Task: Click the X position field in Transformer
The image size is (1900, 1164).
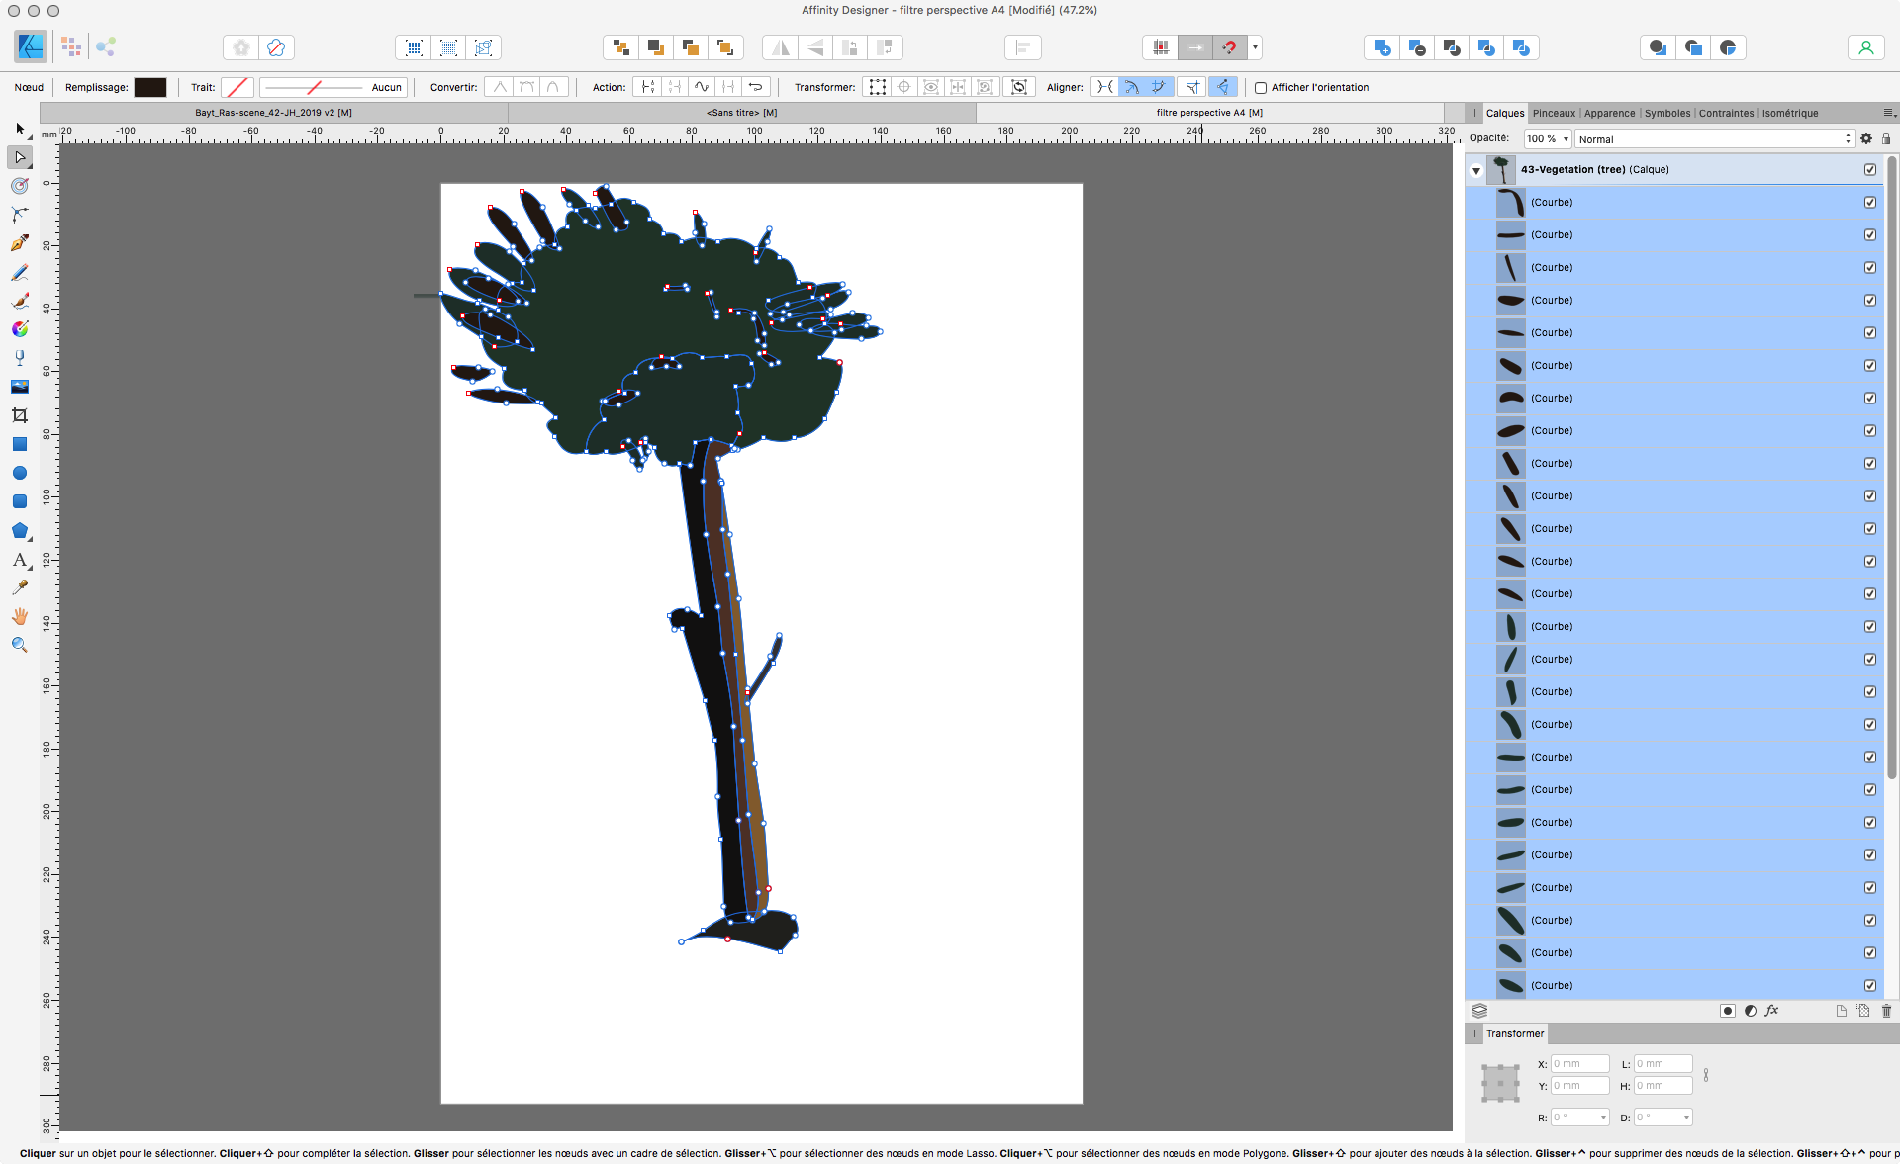Action: click(x=1579, y=1064)
